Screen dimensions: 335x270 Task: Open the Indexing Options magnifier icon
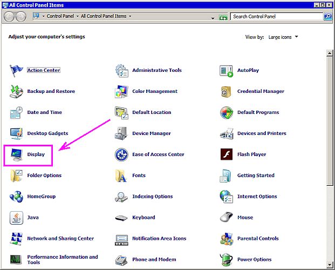point(121,197)
